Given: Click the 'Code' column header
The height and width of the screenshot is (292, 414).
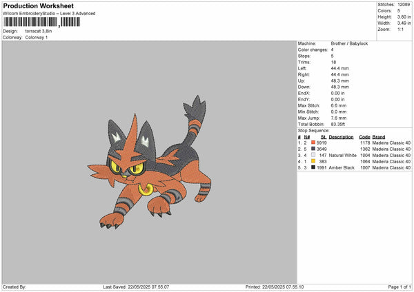Looking at the screenshot, I should [364, 137].
